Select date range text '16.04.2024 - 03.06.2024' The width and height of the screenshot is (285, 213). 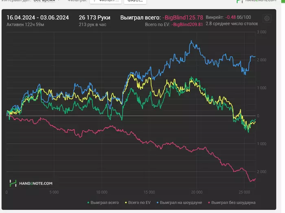(x=37, y=18)
